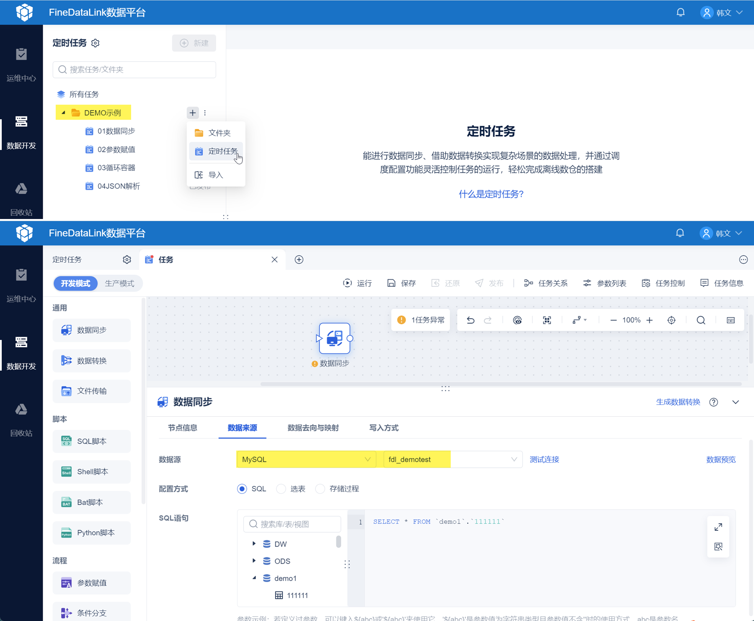Expand the ODS database node
The height and width of the screenshot is (621, 754).
click(x=254, y=561)
